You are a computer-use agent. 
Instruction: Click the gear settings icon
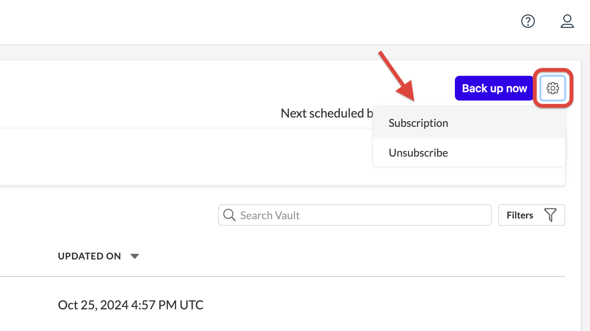pos(552,88)
